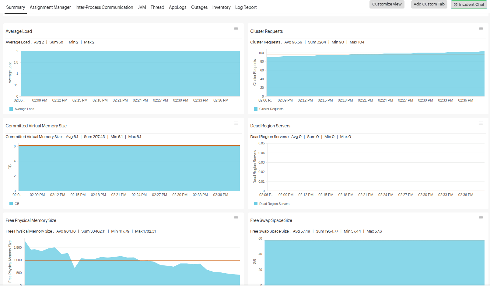Screen dimensions: 490x287
Task: Open the Cluster Requests widget options menu
Action: click(481, 28)
